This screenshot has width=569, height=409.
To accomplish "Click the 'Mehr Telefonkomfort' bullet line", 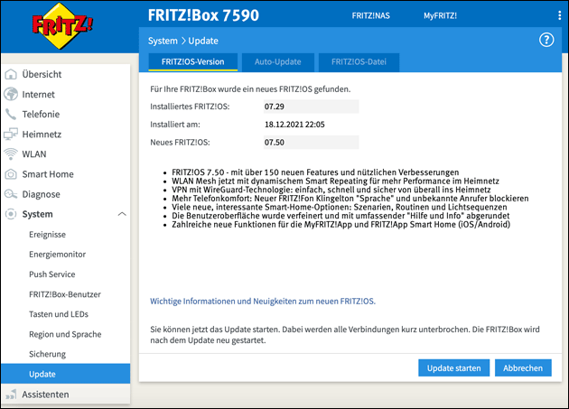I will pyautogui.click(x=350, y=199).
